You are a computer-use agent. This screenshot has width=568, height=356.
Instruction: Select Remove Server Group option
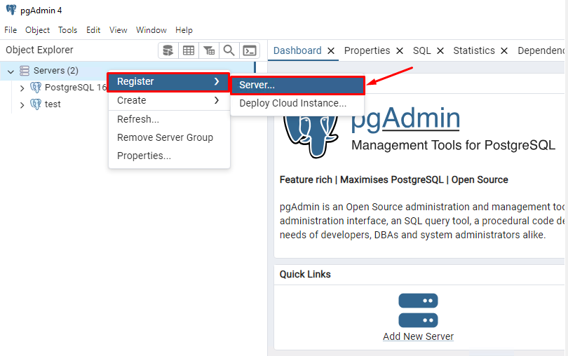[169, 137]
